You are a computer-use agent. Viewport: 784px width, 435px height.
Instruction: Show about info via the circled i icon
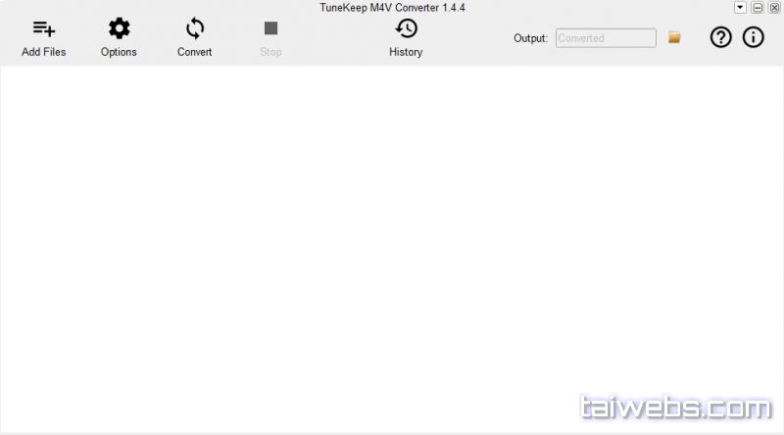(753, 38)
